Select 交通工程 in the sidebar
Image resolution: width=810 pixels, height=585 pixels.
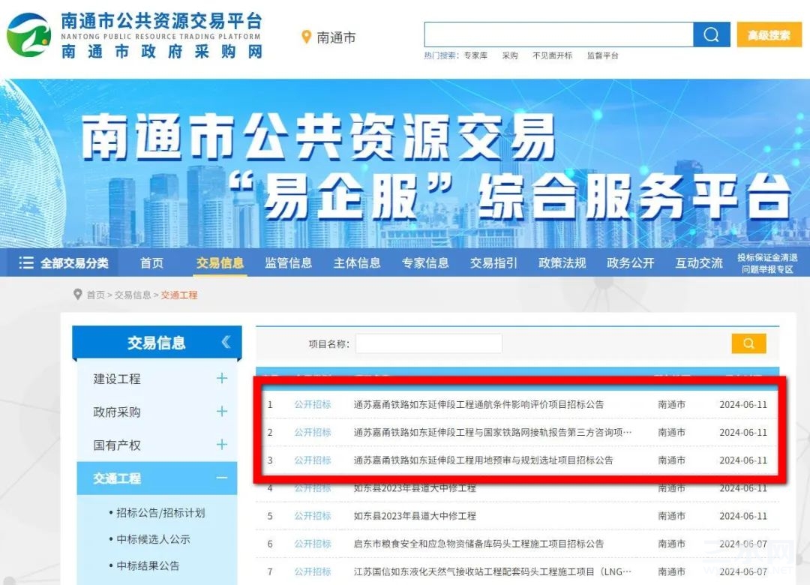117,478
